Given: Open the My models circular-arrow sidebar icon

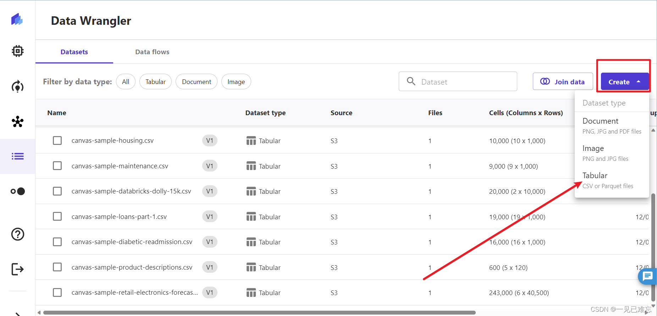Looking at the screenshot, I should (17, 86).
